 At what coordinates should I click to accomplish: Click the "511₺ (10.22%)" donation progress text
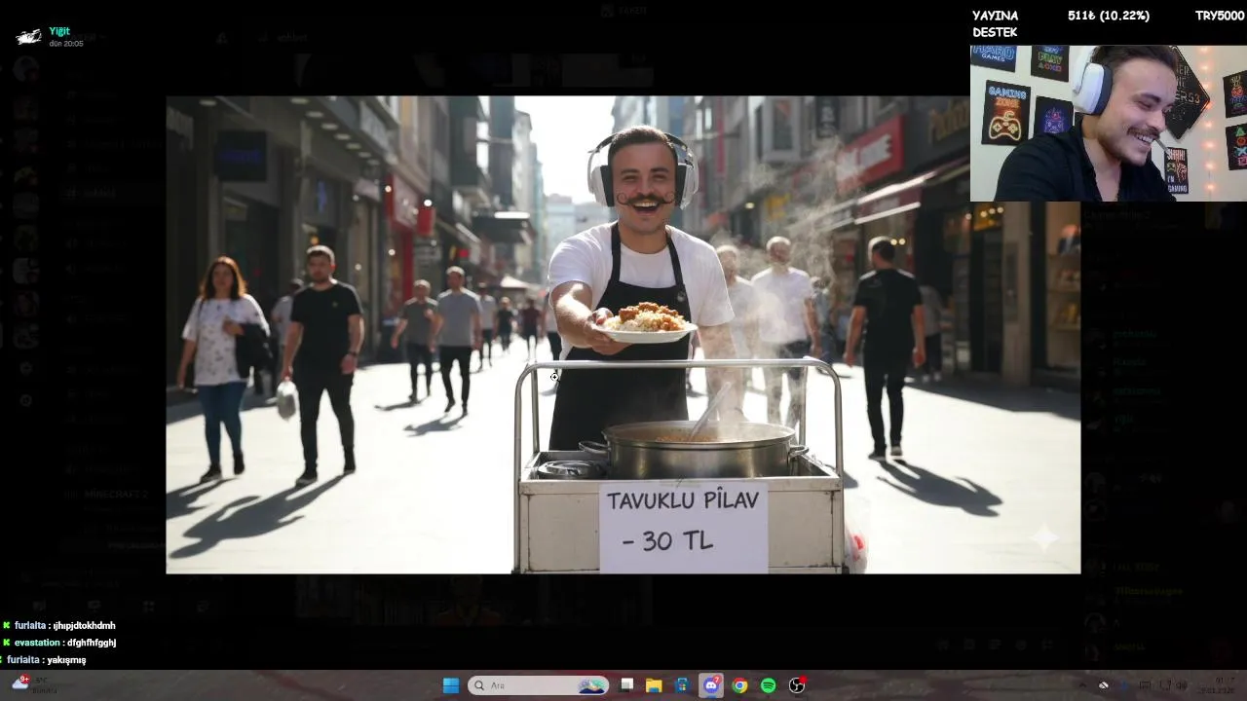[1109, 16]
